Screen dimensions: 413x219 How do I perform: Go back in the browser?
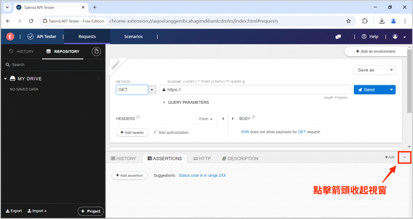tap(8, 21)
